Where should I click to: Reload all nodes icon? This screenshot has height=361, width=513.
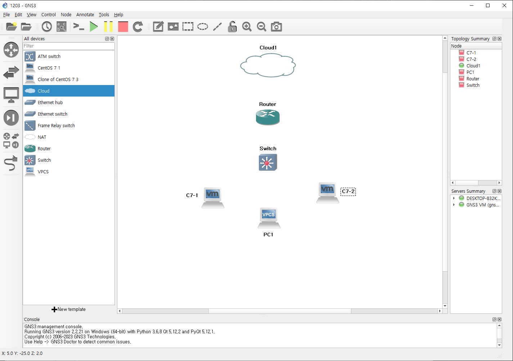tap(138, 27)
